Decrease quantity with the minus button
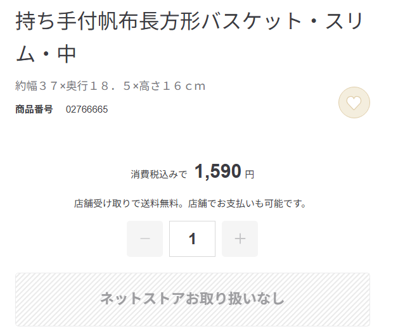This screenshot has width=398, height=329. (x=144, y=239)
